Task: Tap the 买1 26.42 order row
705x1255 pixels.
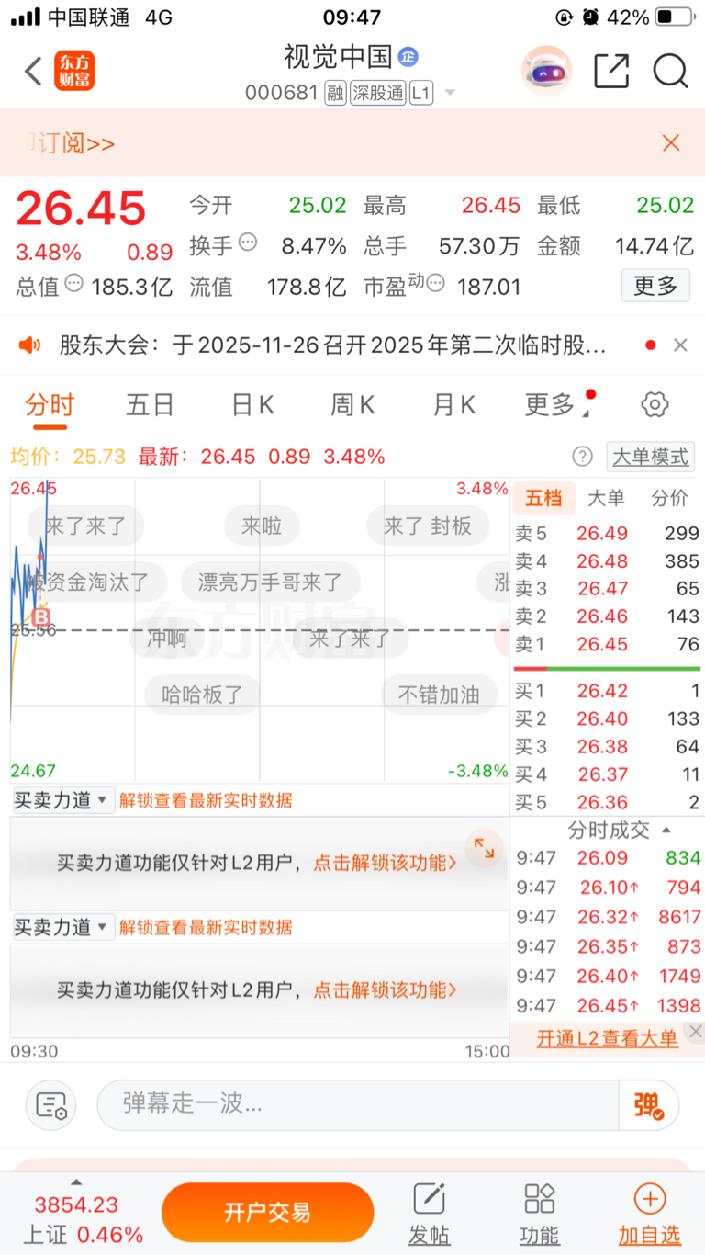Action: [607, 691]
